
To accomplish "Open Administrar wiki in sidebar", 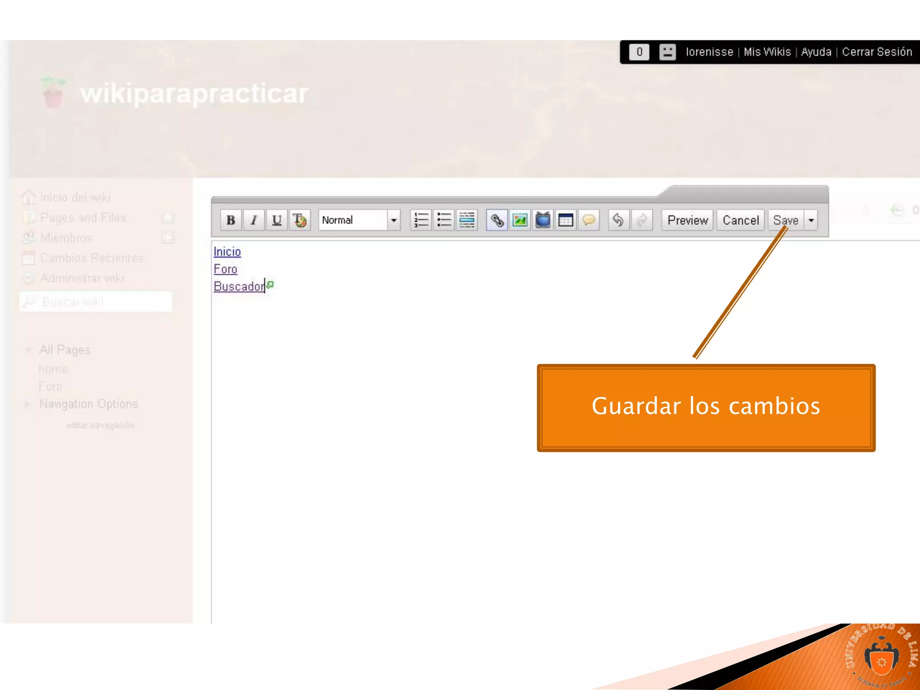I will [x=82, y=279].
